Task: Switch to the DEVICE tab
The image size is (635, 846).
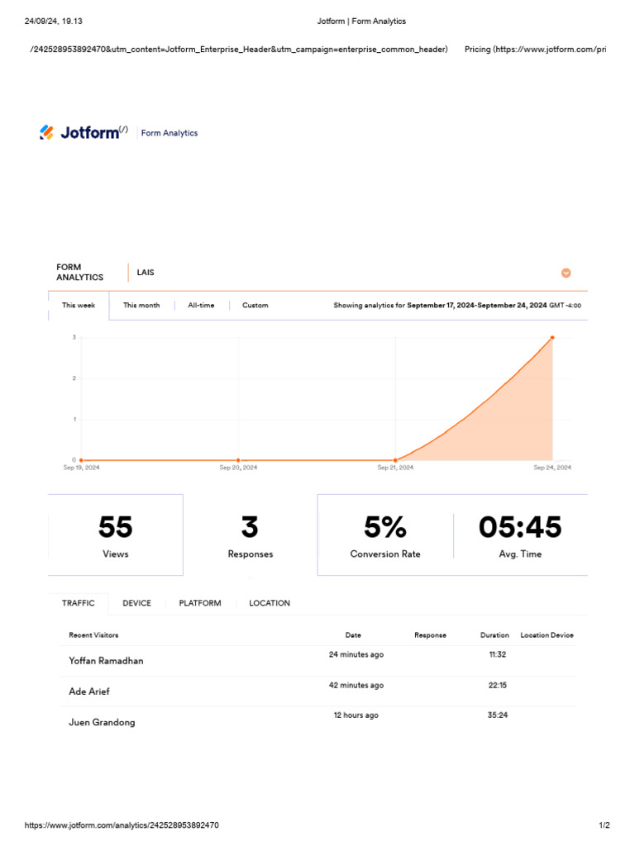Action: [x=136, y=603]
